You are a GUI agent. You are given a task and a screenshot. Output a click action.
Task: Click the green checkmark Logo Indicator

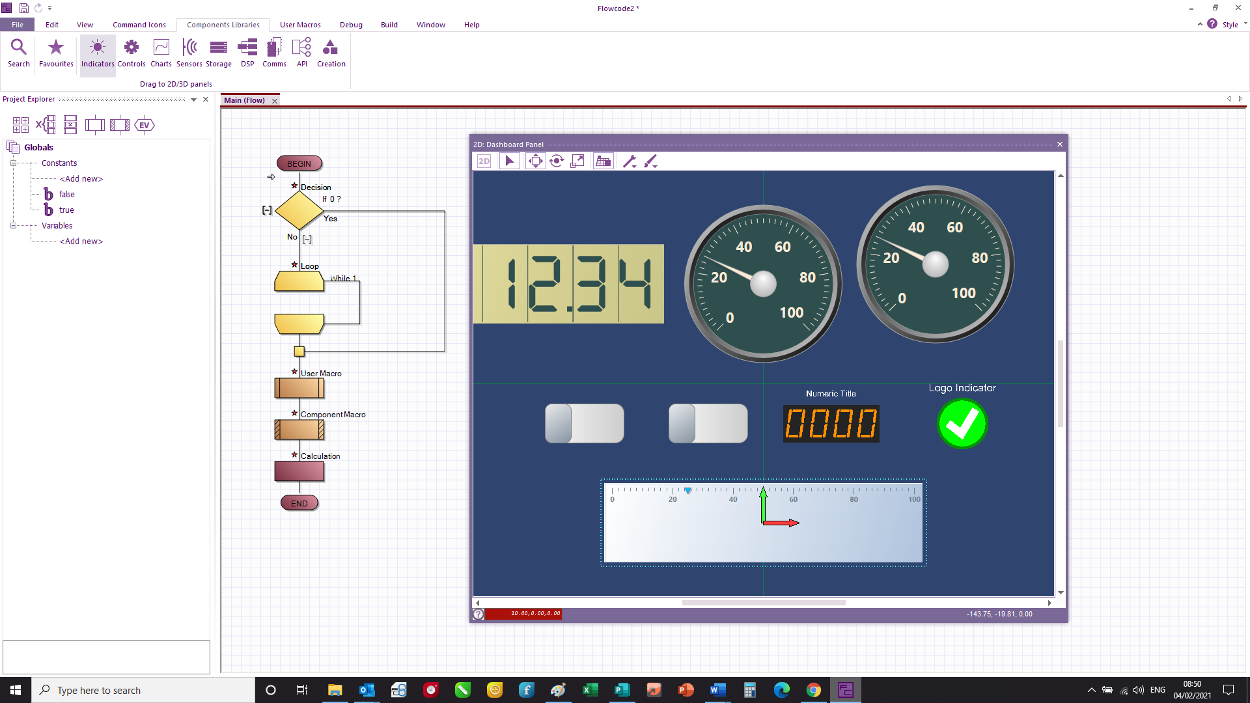962,424
